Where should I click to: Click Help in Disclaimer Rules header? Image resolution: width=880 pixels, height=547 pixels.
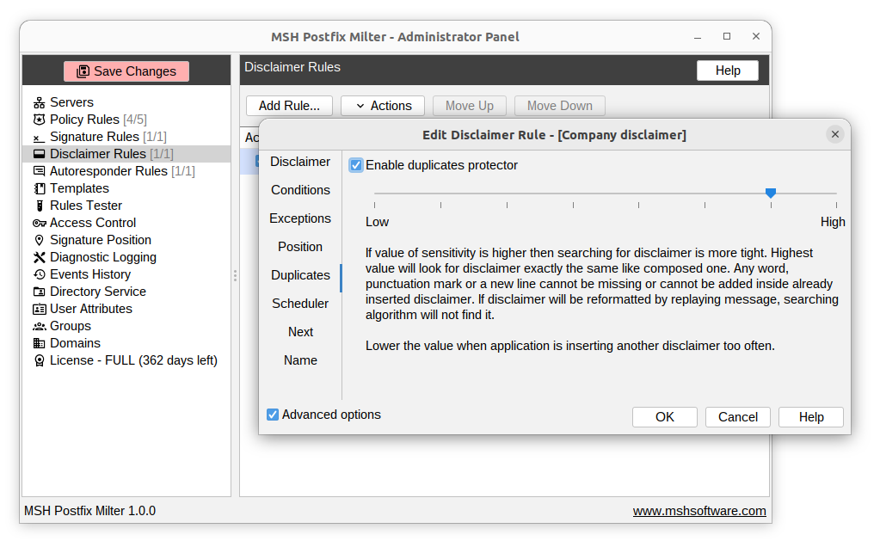[x=728, y=71]
